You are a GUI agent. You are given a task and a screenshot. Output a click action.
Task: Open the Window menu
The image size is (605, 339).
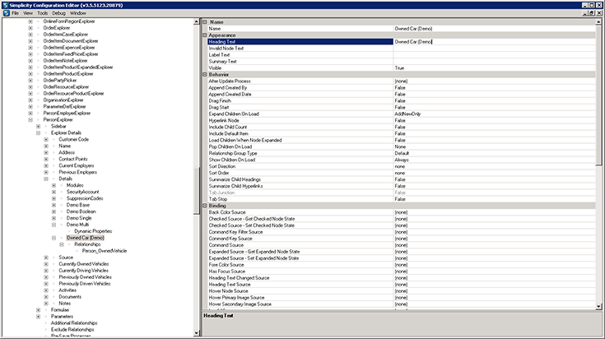tap(78, 13)
